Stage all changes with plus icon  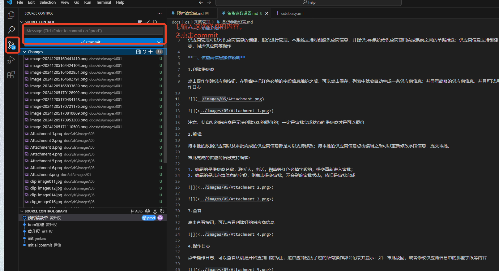click(151, 52)
